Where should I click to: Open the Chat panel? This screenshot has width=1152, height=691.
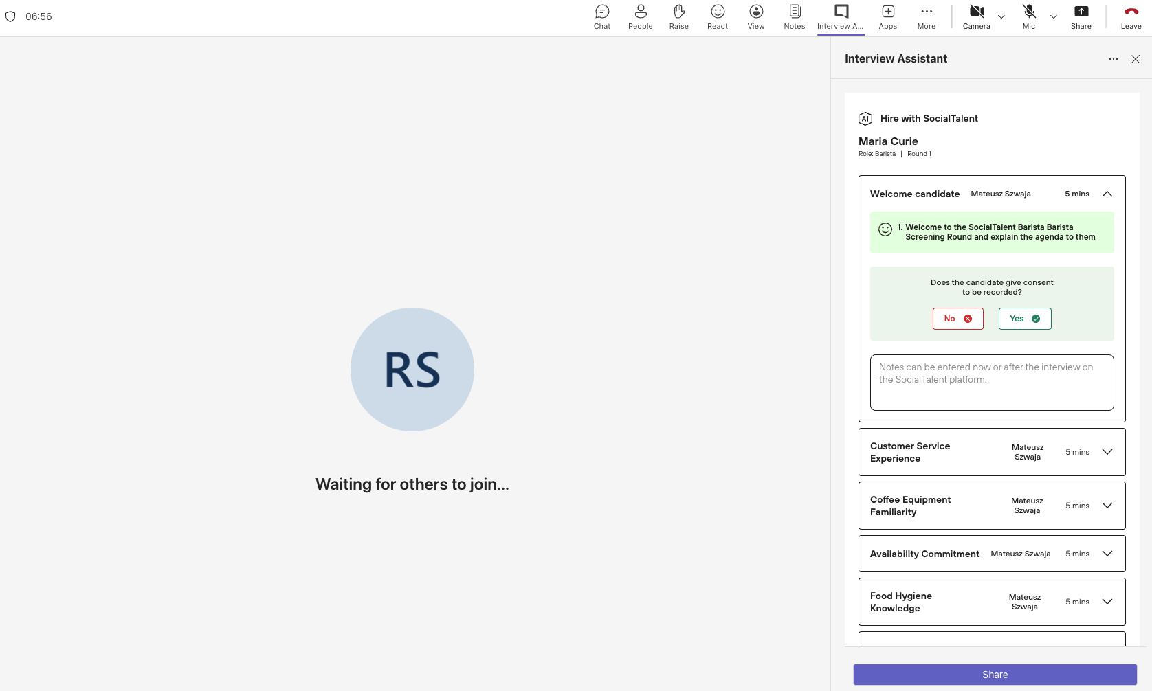point(602,17)
